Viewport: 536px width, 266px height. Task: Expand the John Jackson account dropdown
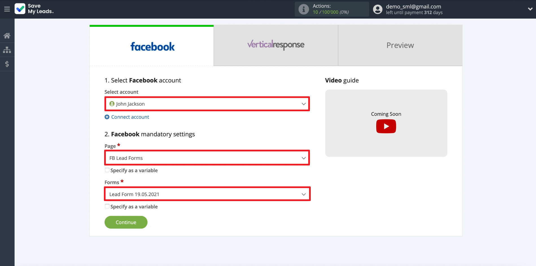207,104
